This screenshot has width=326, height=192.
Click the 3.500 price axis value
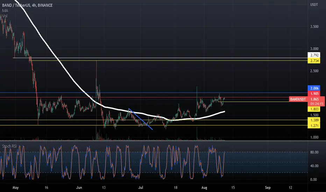point(314,27)
